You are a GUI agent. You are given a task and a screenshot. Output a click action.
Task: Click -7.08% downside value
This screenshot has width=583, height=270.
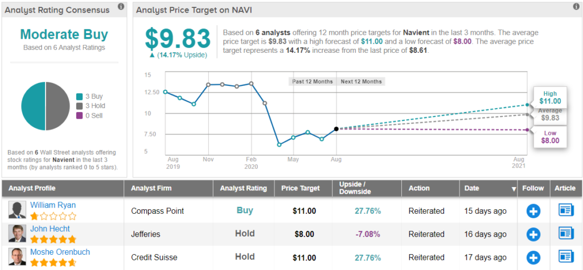(367, 234)
